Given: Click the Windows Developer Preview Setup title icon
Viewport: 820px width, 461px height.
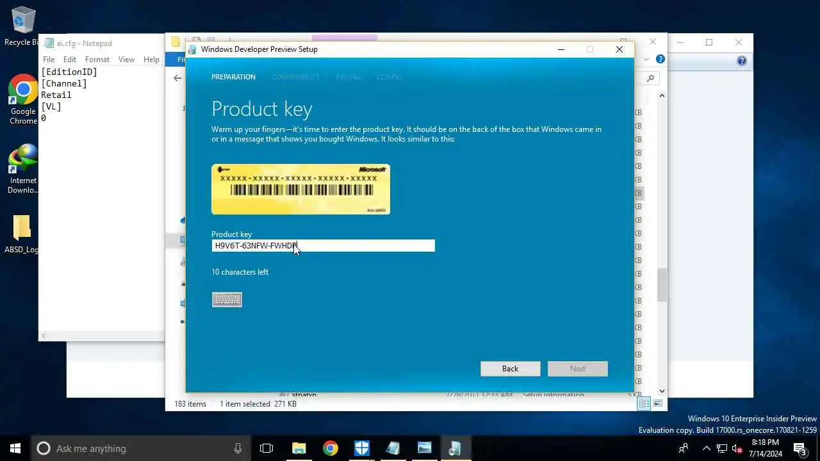Looking at the screenshot, I should tap(192, 49).
